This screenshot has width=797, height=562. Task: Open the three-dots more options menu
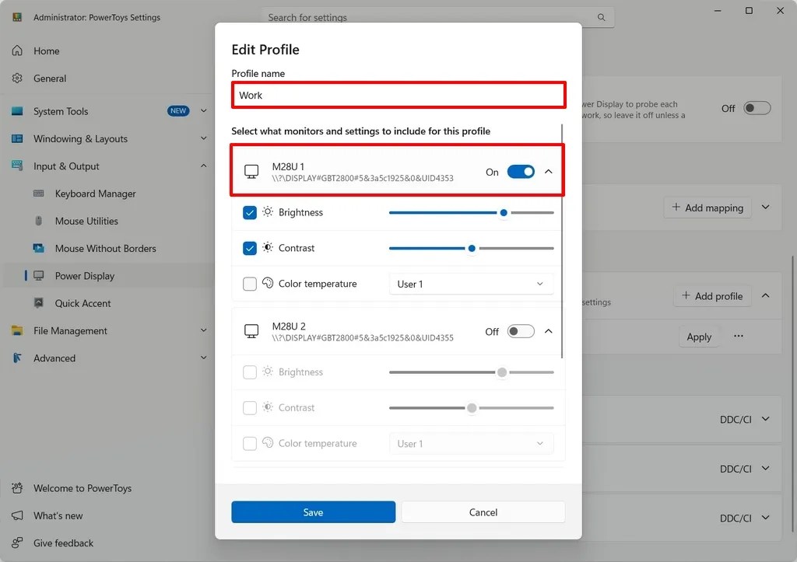coord(739,336)
